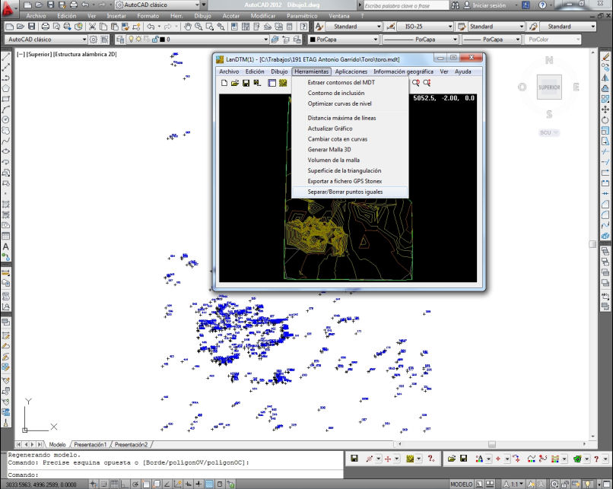Select the Line draw tool

point(6,57)
